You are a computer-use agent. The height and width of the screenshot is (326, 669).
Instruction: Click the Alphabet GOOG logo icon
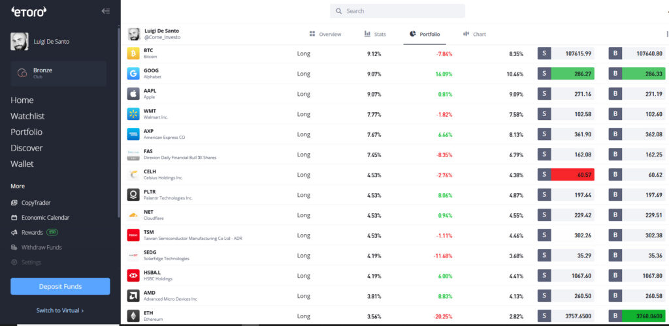coord(133,74)
